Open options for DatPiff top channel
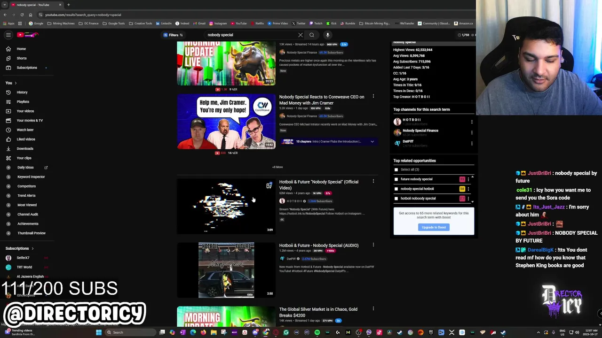Image resolution: width=602 pixels, height=338 pixels. 472,143
